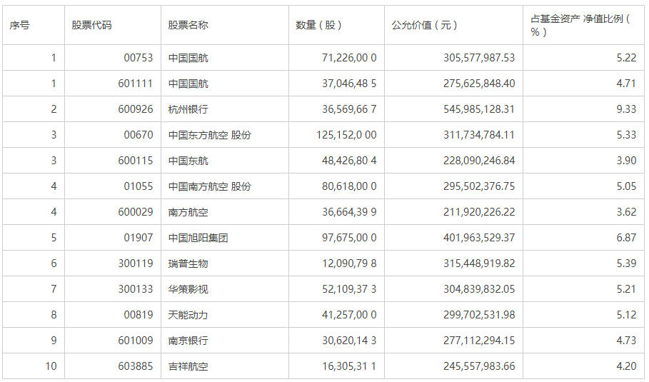This screenshot has width=649, height=382.
Task: Click the serial number 10
Action: [x=51, y=366]
